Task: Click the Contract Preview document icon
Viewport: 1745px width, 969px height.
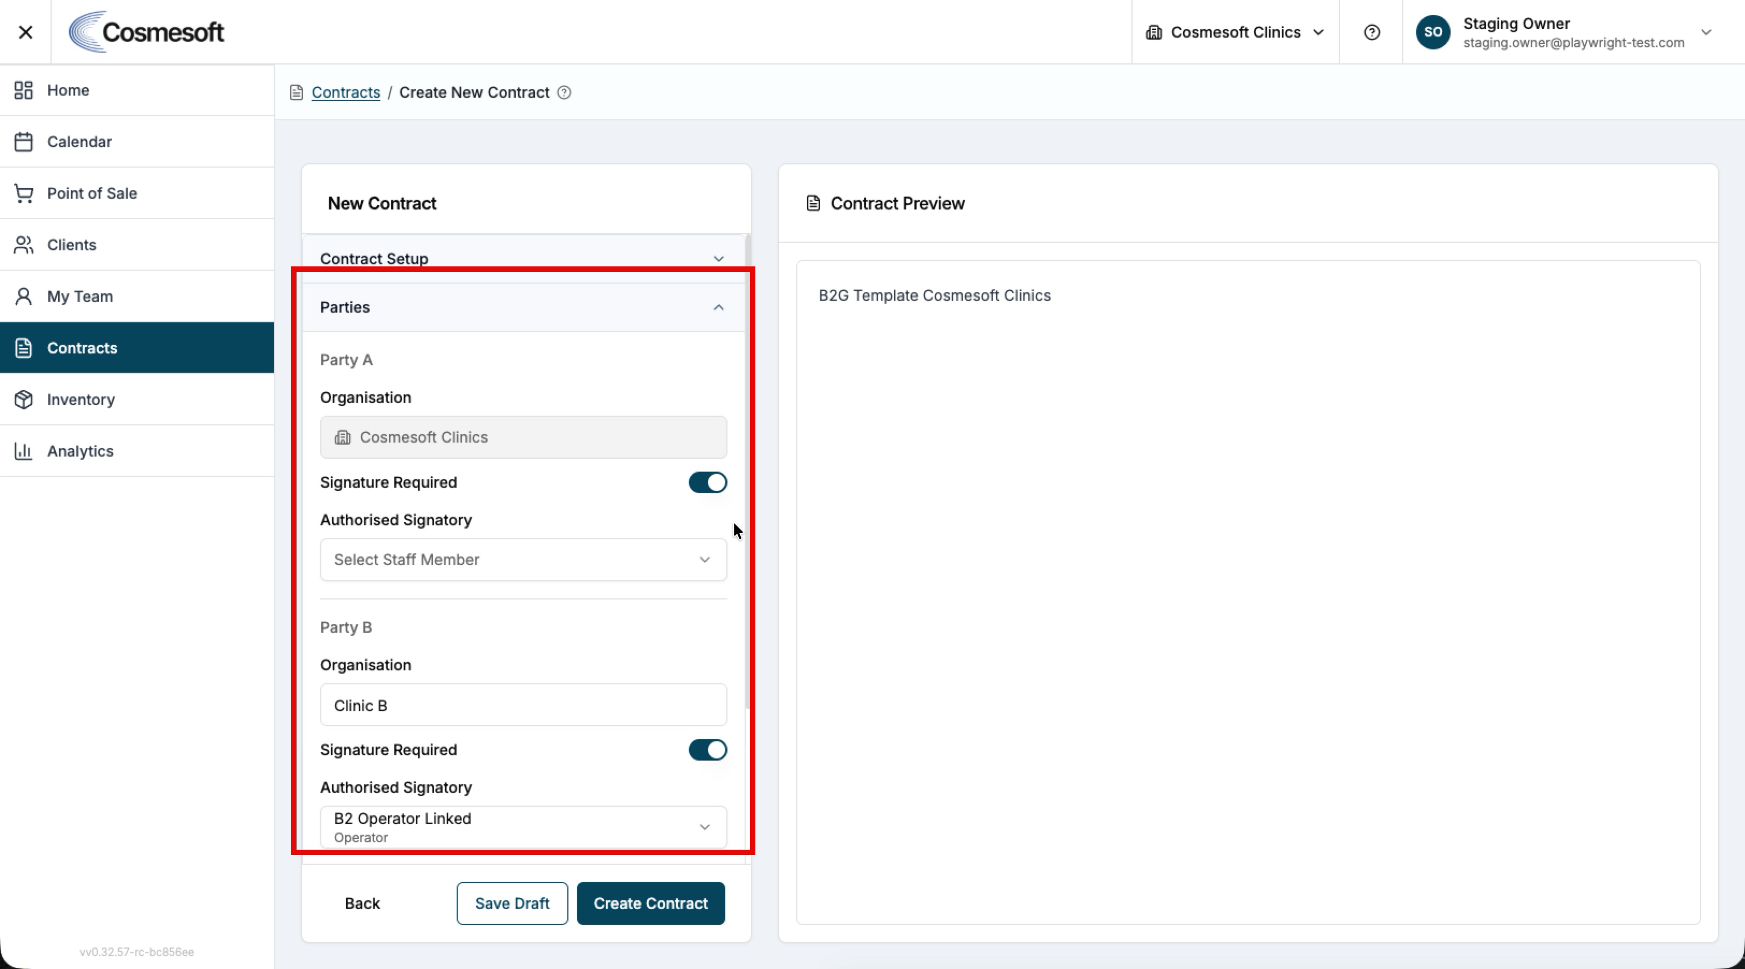Action: point(813,203)
